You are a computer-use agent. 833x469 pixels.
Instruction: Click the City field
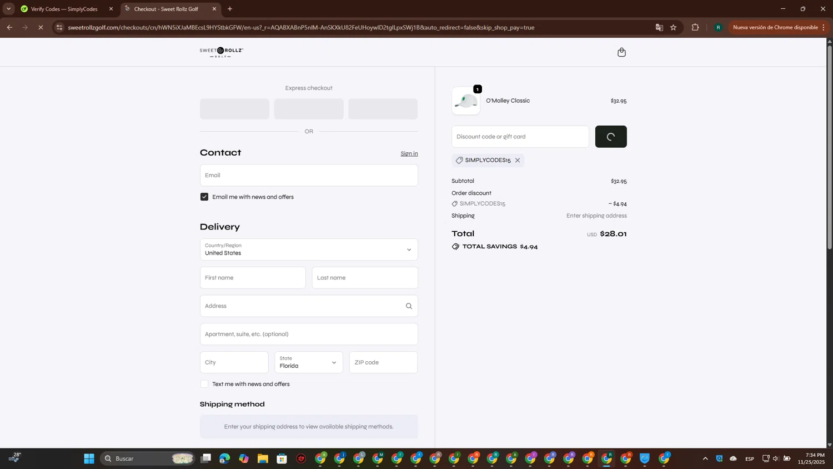234,362
